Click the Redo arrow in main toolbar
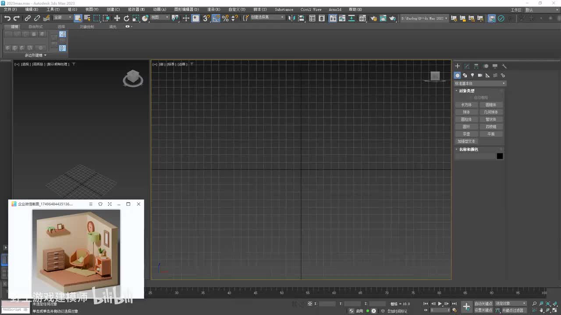 tap(17, 18)
